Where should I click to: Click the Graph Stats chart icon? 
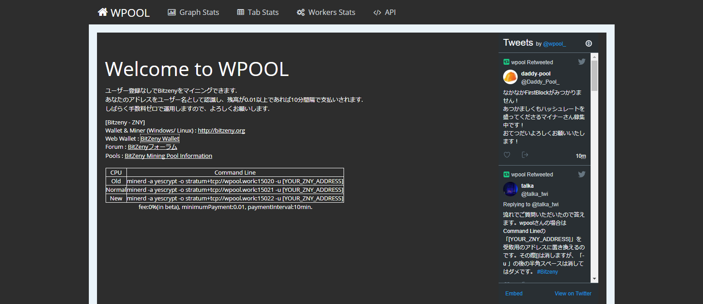click(x=172, y=12)
